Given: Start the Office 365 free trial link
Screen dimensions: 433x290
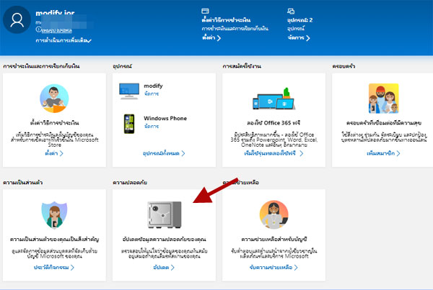Looking at the screenshot, I should (274, 153).
